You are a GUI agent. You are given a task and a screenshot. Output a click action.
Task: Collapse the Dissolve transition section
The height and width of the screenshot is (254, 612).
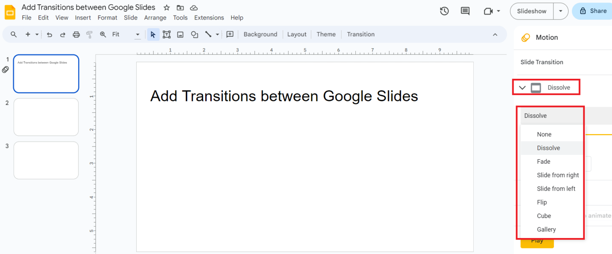[x=522, y=87]
